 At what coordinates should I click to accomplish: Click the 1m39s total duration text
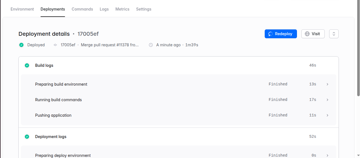click(x=192, y=45)
